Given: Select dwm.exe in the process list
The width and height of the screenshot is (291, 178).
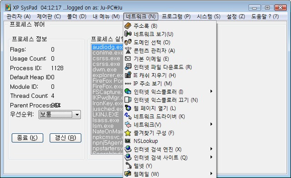Looking at the screenshot, I should [x=107, y=70].
